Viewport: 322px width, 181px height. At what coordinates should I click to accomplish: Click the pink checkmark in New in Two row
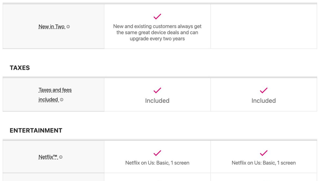[x=157, y=17]
